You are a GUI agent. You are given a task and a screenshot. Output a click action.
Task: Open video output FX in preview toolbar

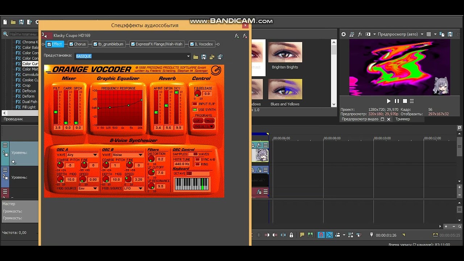[x=360, y=34]
